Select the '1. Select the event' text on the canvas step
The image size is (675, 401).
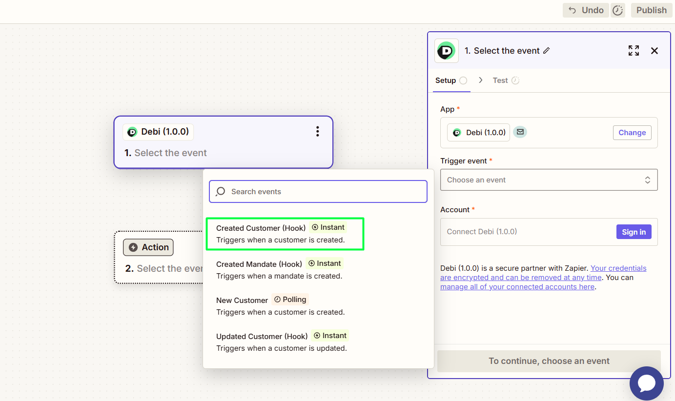pyautogui.click(x=165, y=153)
